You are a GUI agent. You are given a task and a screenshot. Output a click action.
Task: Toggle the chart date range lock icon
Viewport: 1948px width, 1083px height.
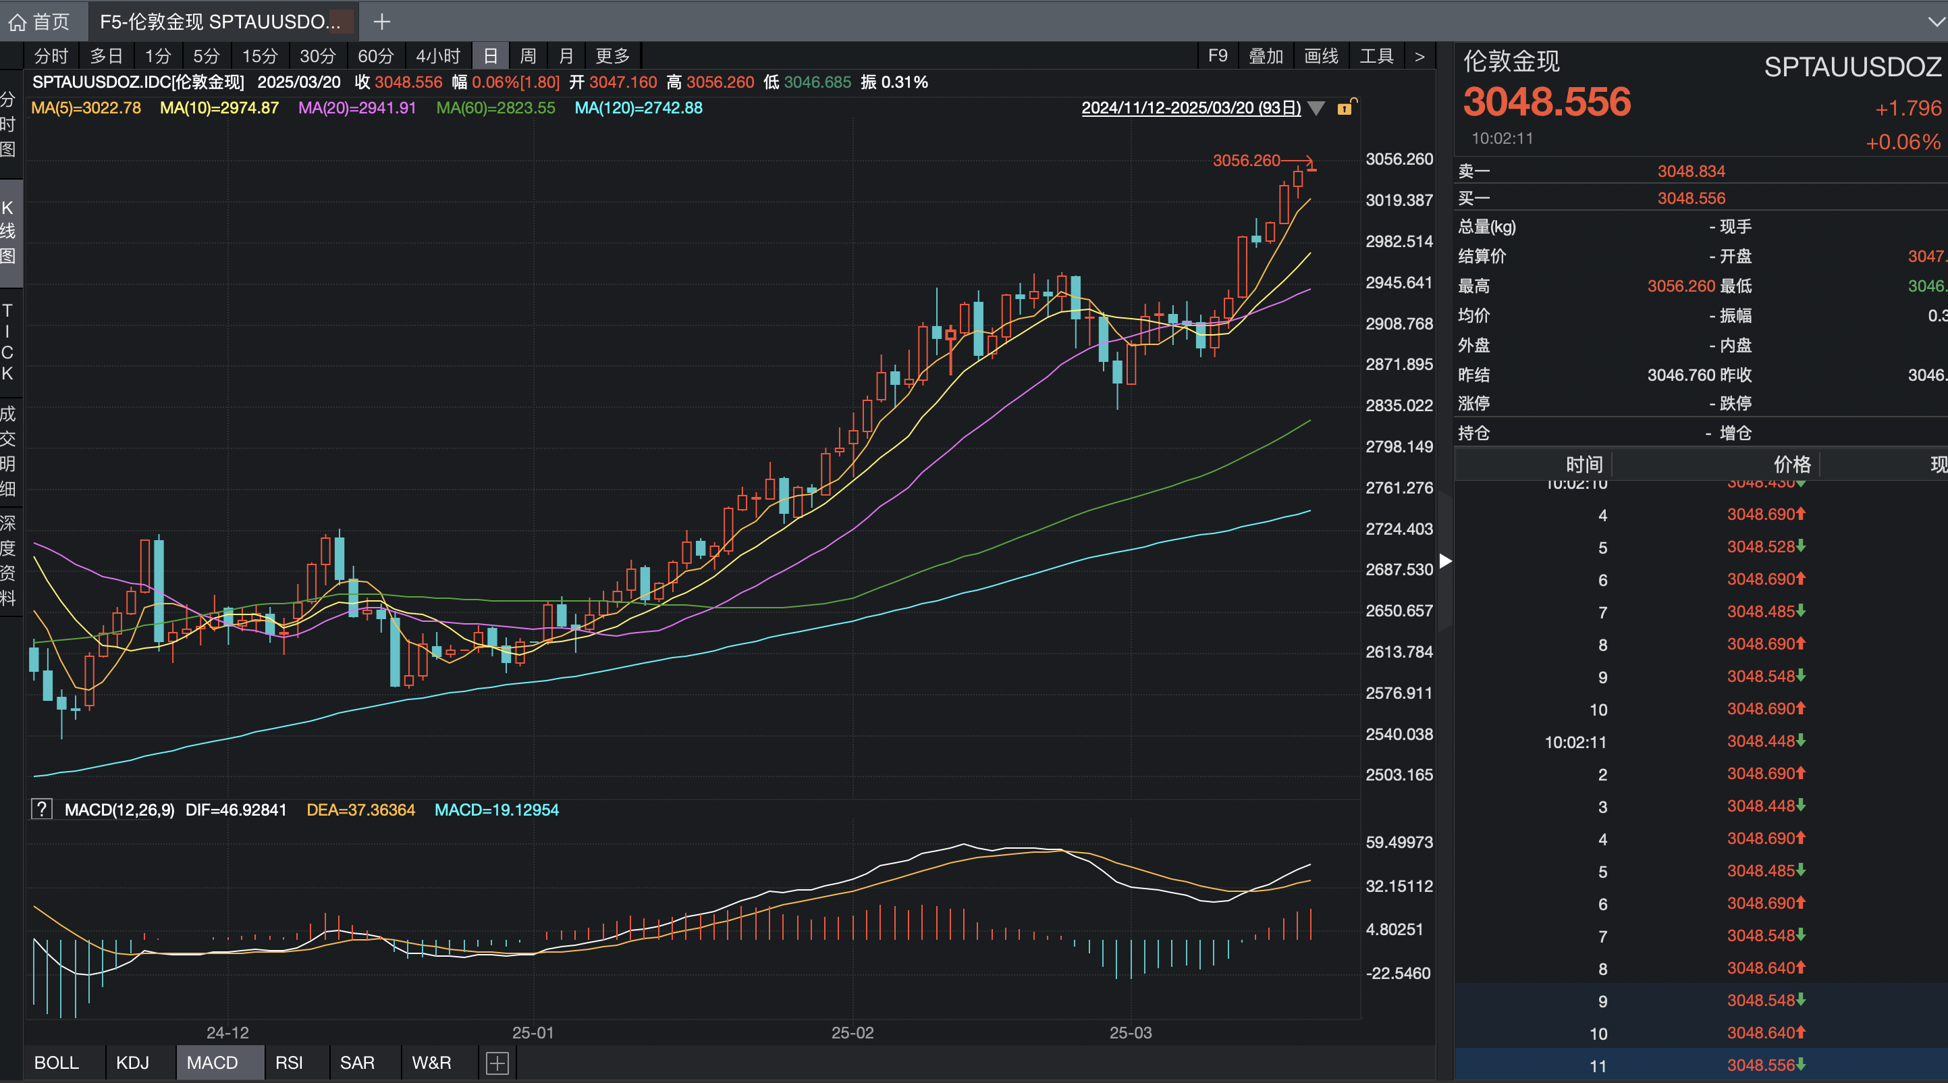point(1346,107)
